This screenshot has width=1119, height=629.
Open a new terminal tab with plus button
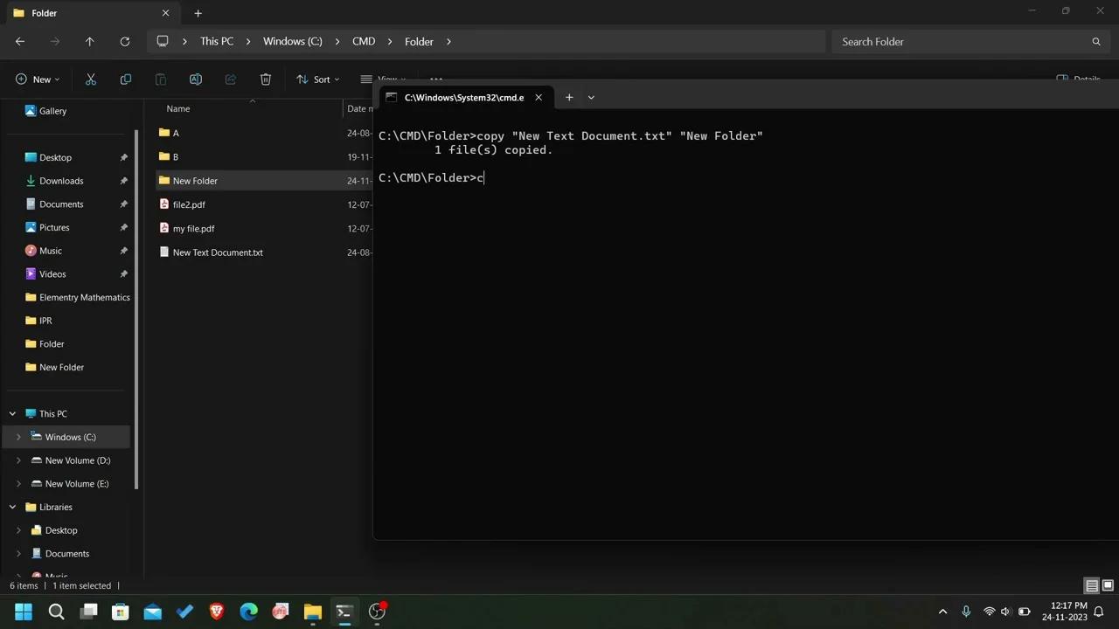point(569,97)
